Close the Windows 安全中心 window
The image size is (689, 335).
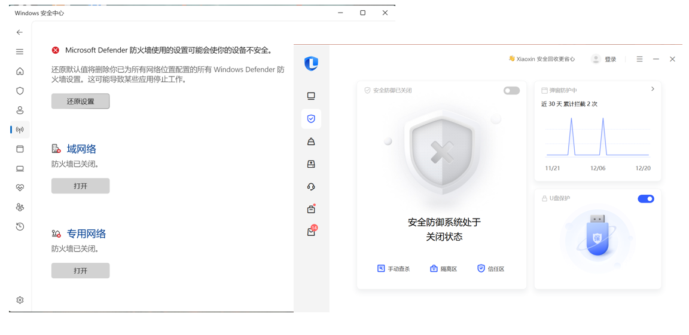[385, 13]
